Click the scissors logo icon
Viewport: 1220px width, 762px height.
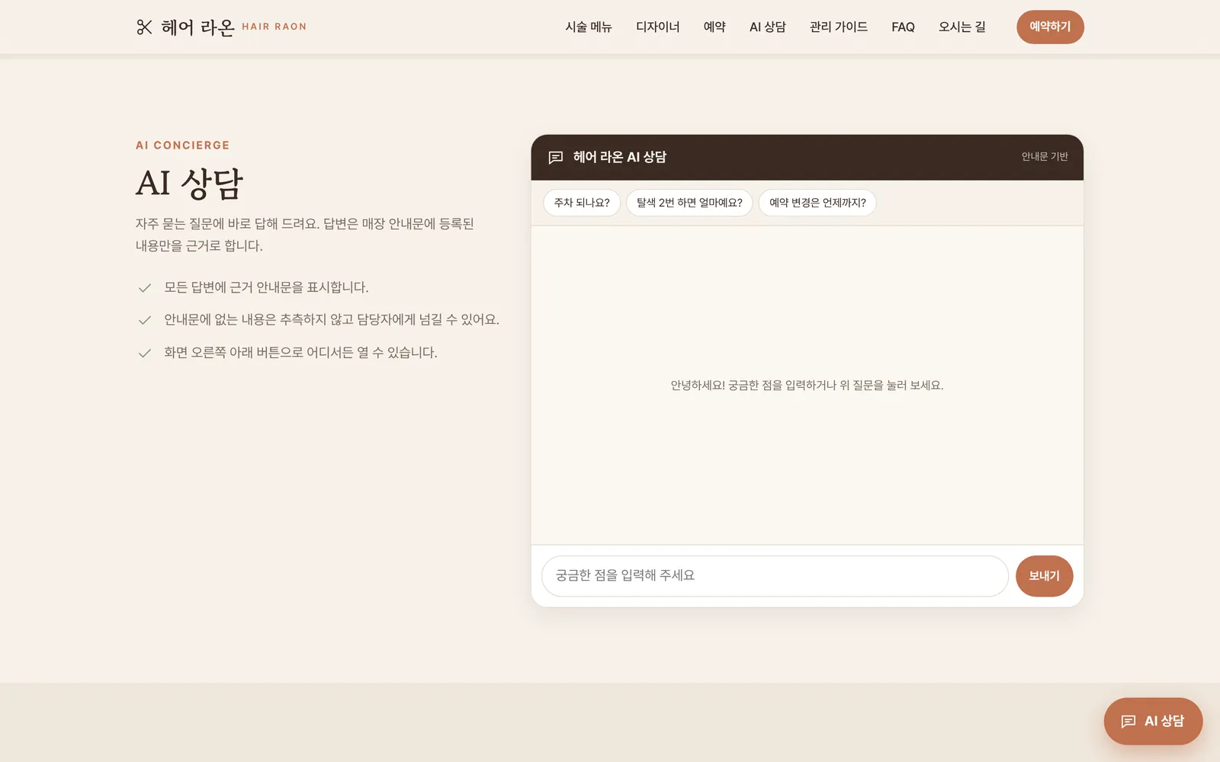pyautogui.click(x=144, y=27)
